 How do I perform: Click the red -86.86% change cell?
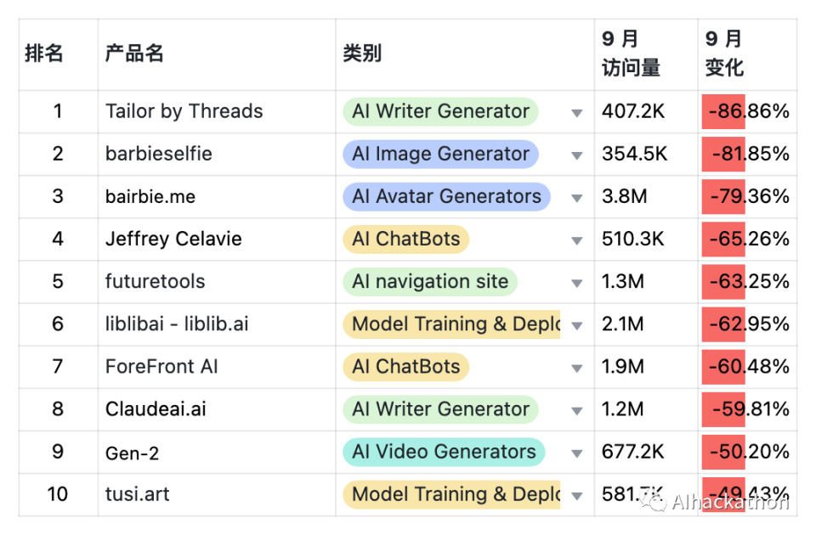point(747,111)
